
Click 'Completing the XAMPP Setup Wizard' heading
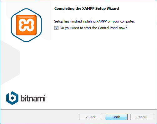(87, 8)
